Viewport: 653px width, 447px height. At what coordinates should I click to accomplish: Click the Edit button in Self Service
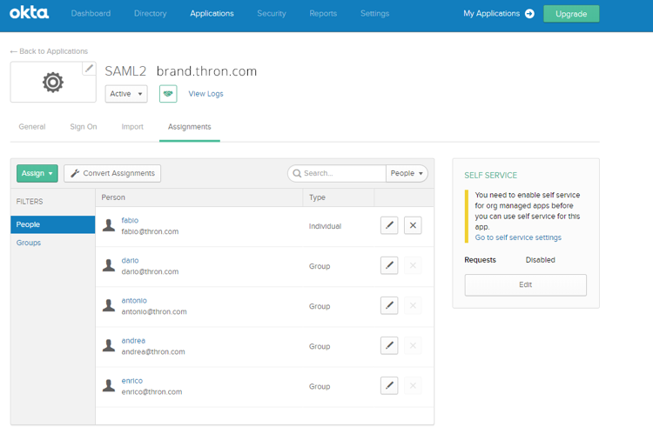coord(526,285)
